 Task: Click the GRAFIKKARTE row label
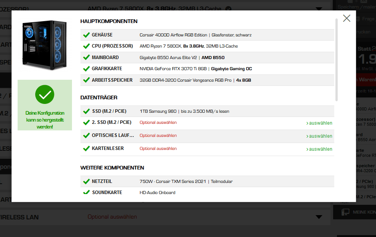coord(107,69)
